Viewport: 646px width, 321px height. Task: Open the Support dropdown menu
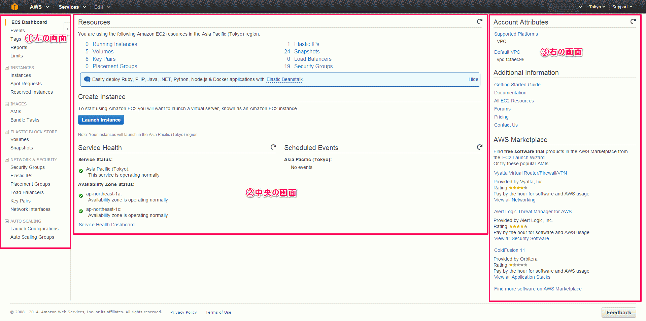[622, 7]
